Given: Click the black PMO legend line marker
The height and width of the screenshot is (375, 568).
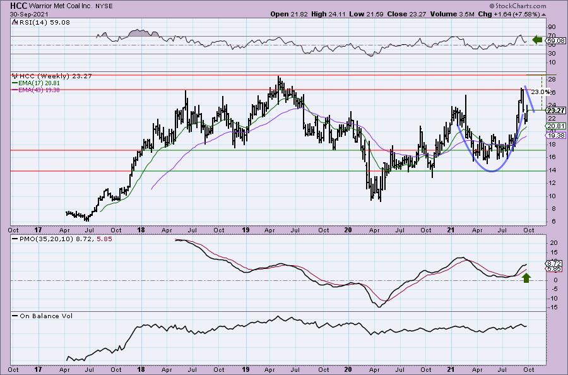Looking at the screenshot, I should tap(15, 239).
